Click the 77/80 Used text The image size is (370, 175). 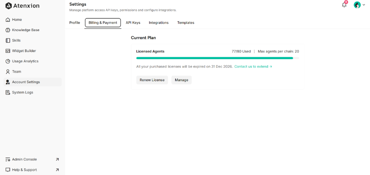click(x=241, y=51)
